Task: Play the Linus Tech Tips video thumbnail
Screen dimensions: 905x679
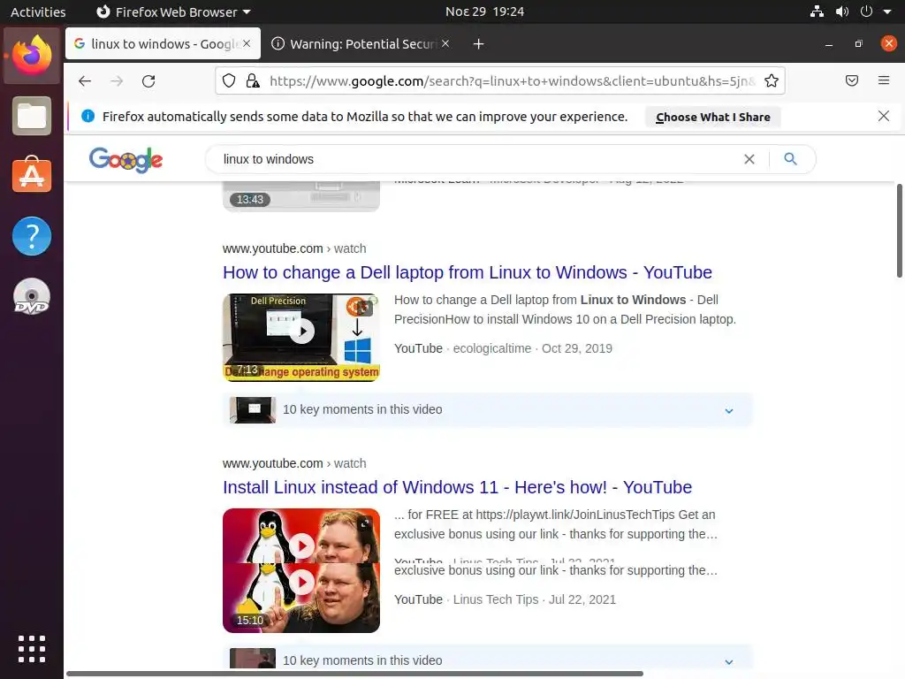Action: point(301,570)
